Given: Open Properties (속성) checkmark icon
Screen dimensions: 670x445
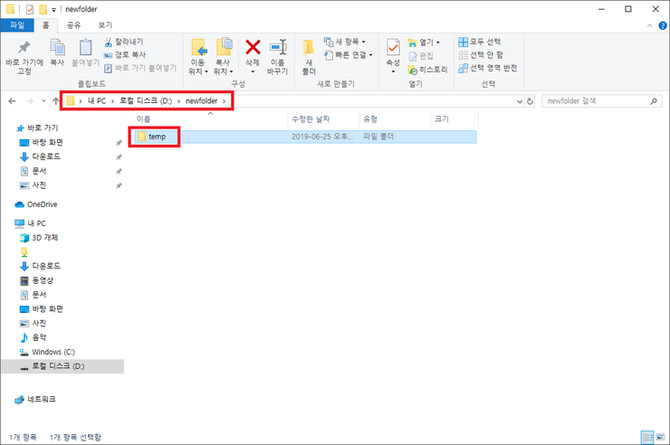Looking at the screenshot, I should tap(393, 48).
